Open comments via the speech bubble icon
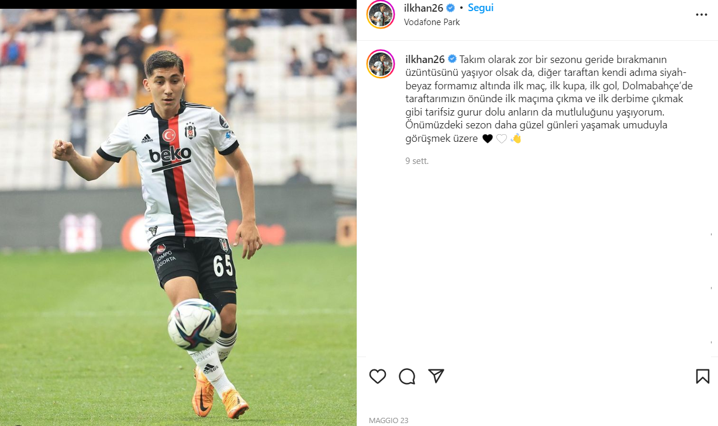 click(407, 376)
